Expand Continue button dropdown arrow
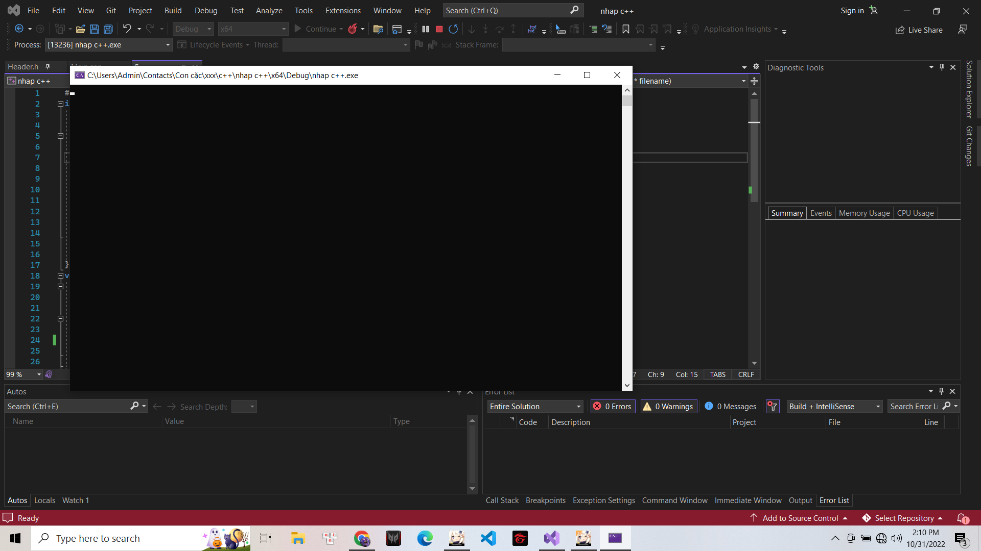 pos(341,29)
